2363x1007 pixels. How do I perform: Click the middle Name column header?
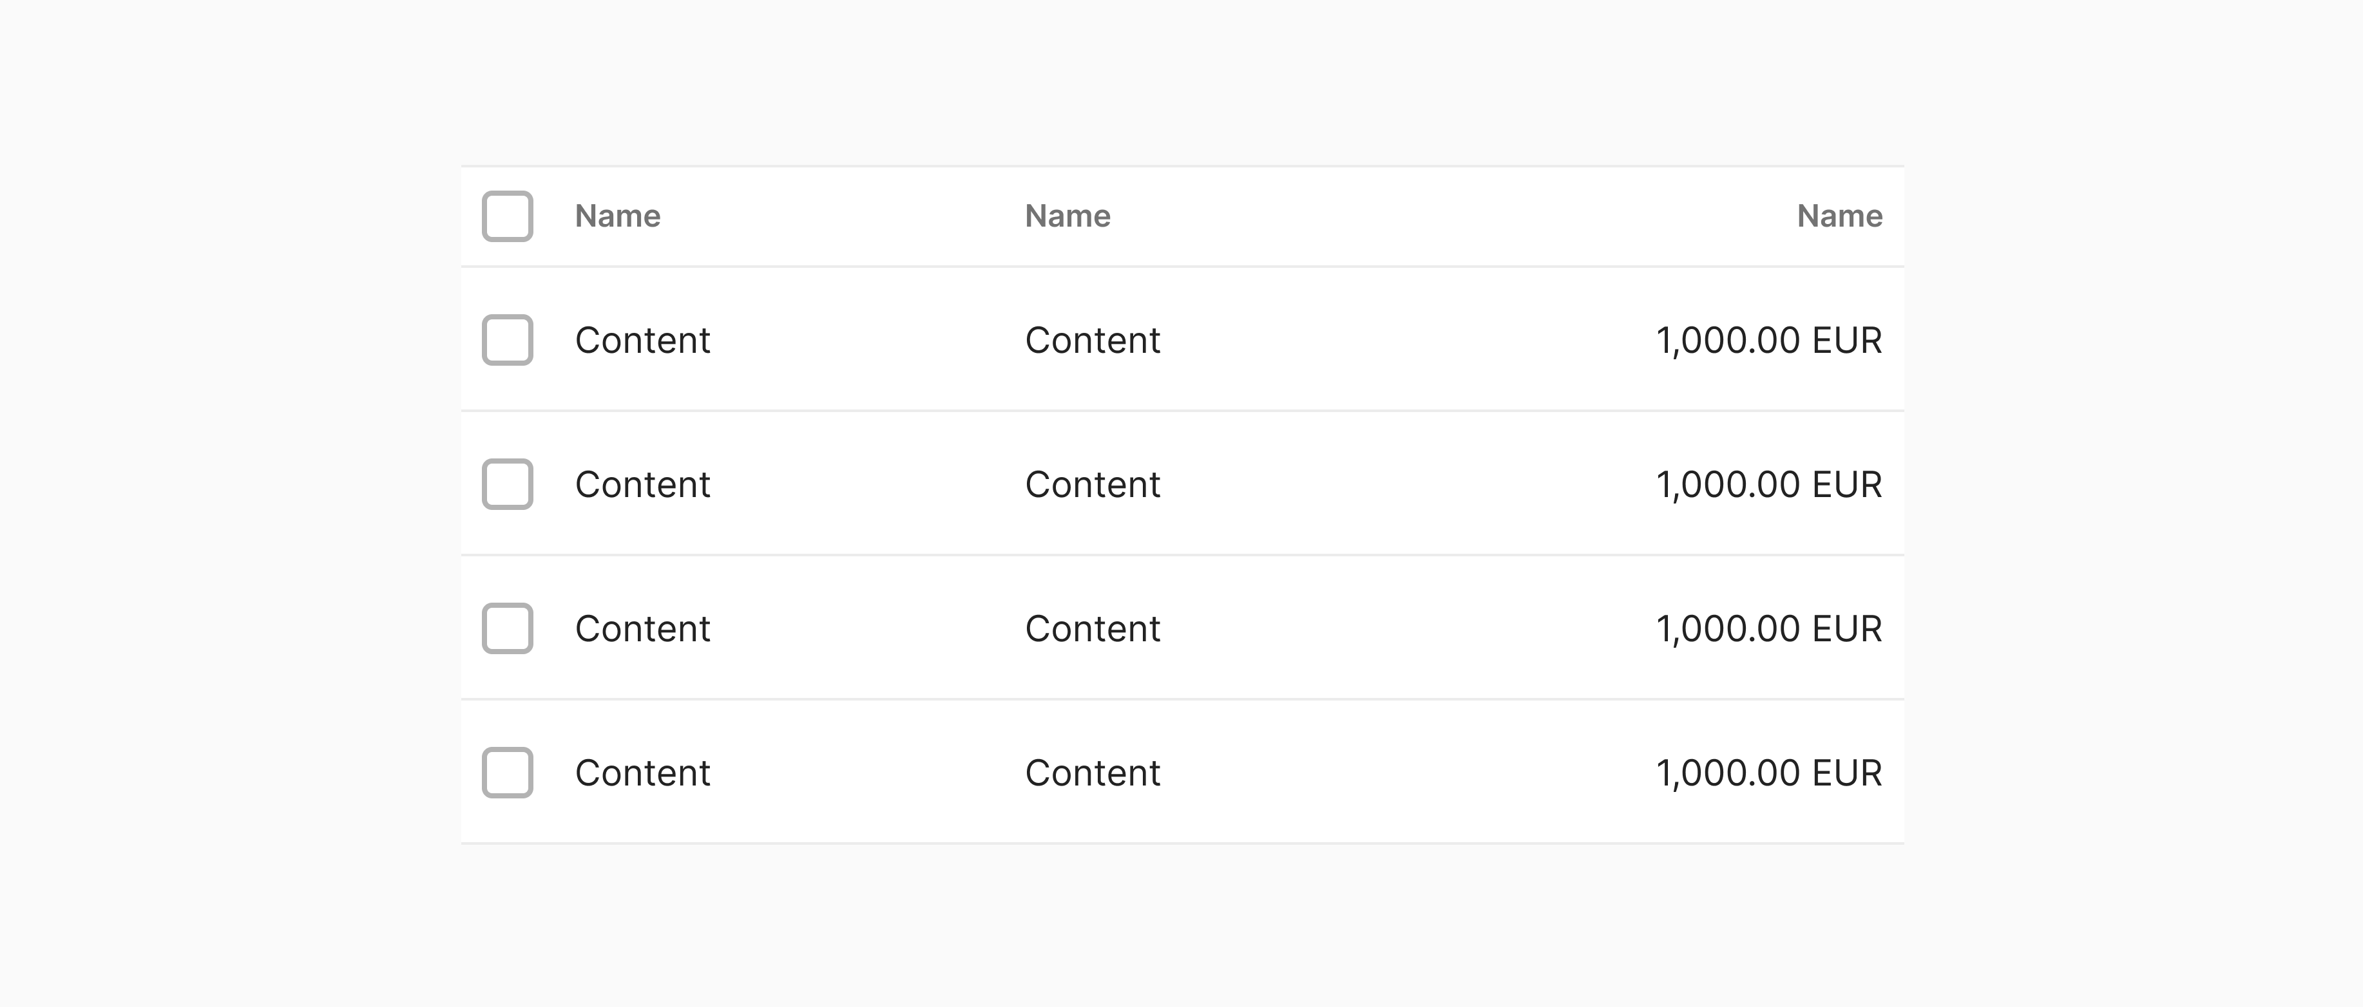1067,216
